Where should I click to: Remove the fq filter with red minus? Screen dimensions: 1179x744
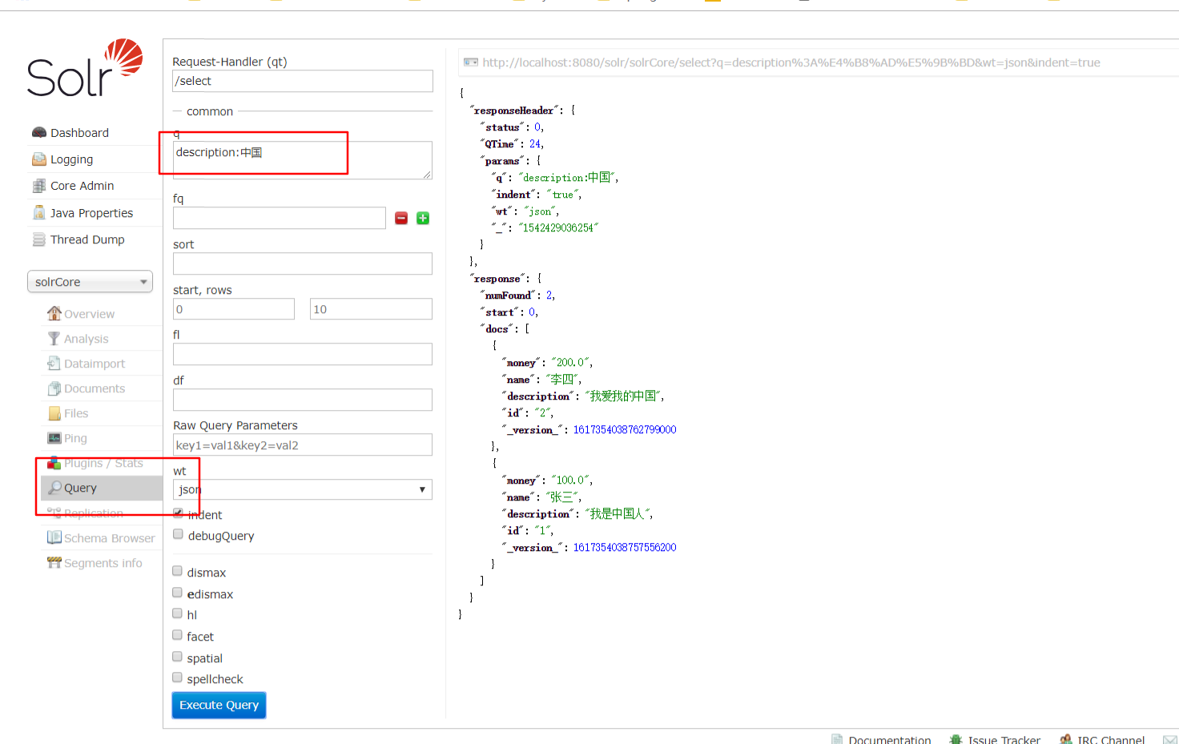(x=401, y=218)
